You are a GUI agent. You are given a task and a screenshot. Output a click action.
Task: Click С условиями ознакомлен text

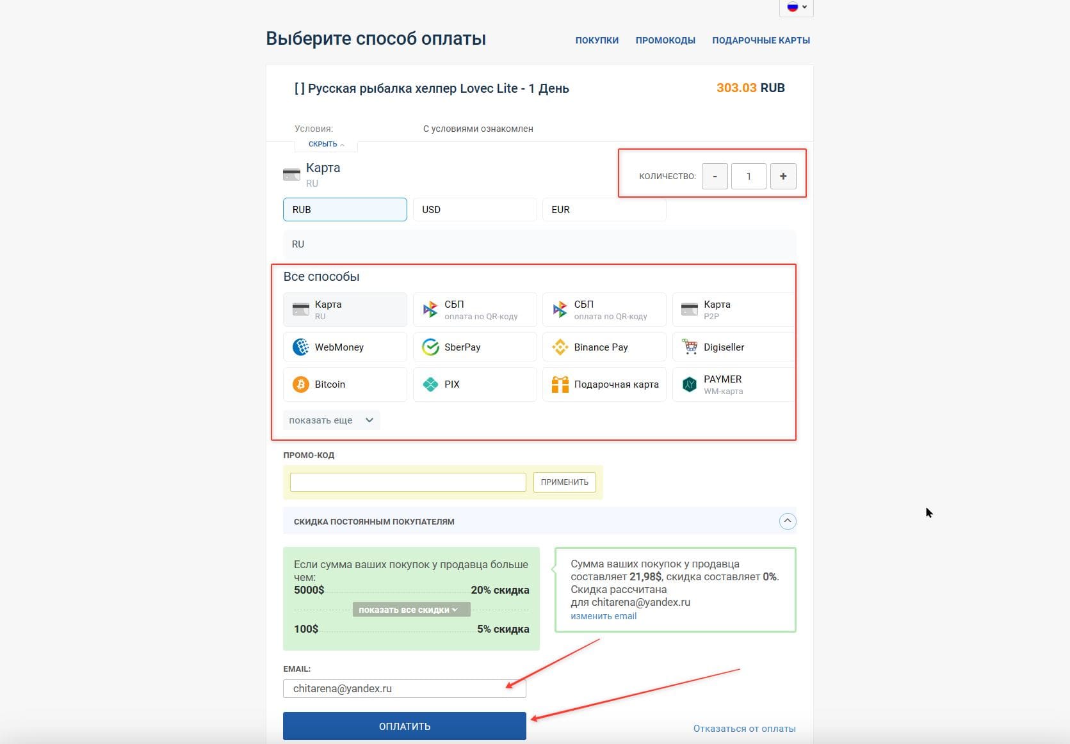478,129
